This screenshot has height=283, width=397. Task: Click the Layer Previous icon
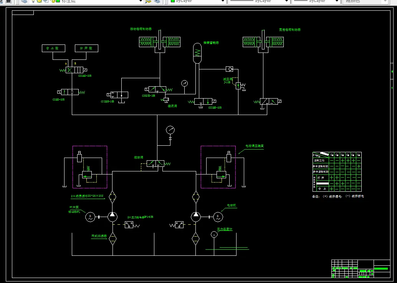[x=157, y=1]
